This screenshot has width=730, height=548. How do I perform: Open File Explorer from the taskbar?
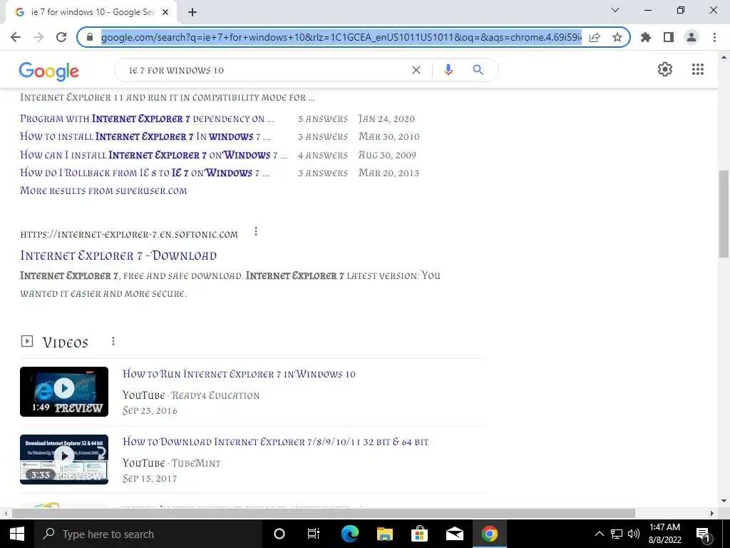click(384, 534)
